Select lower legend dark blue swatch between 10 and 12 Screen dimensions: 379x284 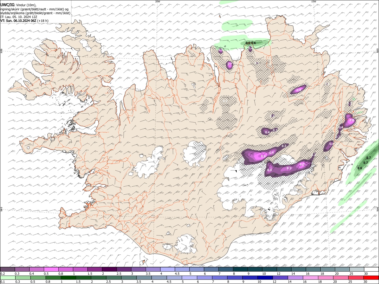266,278
